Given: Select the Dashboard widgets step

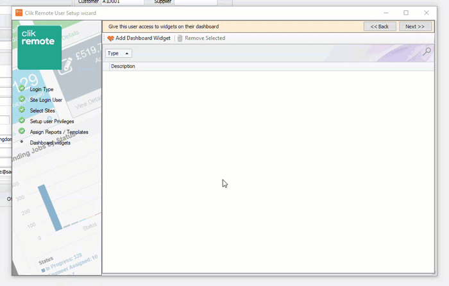Looking at the screenshot, I should [x=50, y=142].
